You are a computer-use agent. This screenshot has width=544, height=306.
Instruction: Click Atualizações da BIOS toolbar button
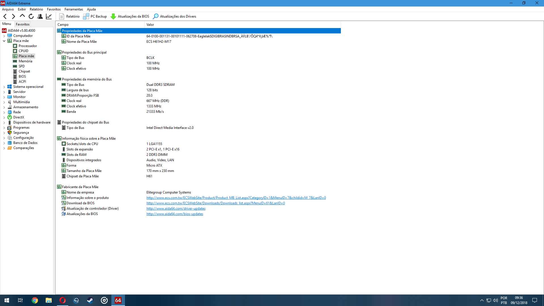(130, 16)
